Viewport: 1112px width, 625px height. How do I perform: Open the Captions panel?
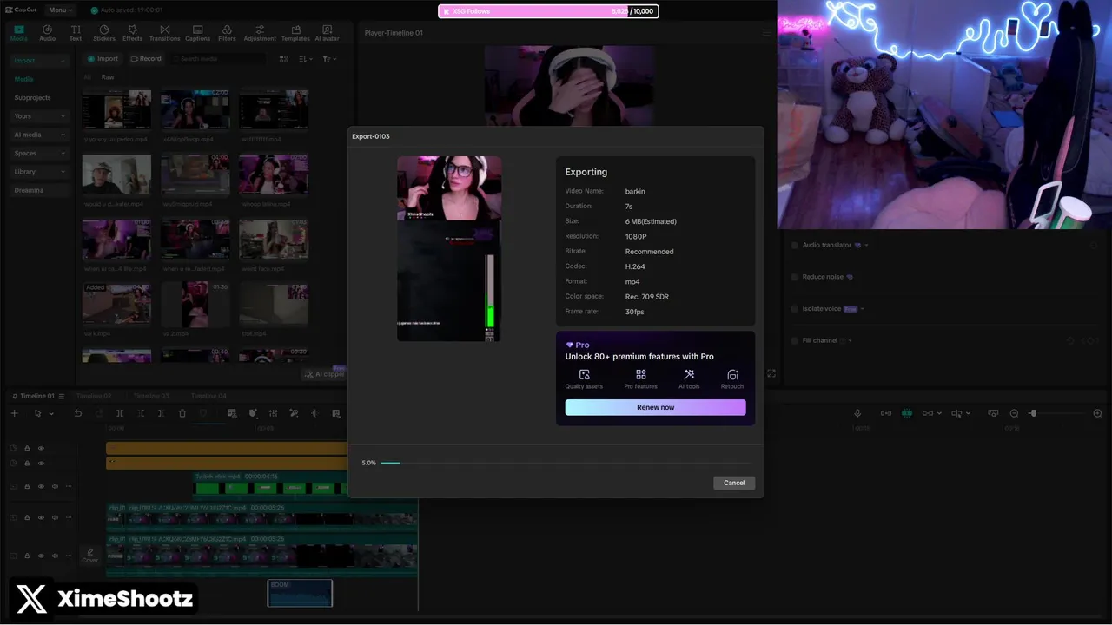(x=197, y=33)
